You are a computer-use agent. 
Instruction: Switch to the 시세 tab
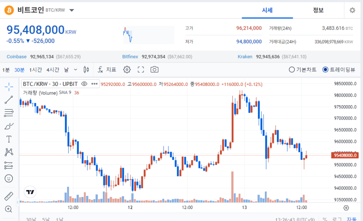267,10
